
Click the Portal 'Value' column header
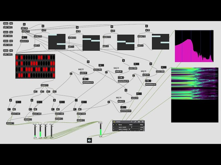tap(142, 124)
